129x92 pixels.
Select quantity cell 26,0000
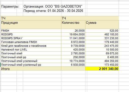click(x=73, y=31)
